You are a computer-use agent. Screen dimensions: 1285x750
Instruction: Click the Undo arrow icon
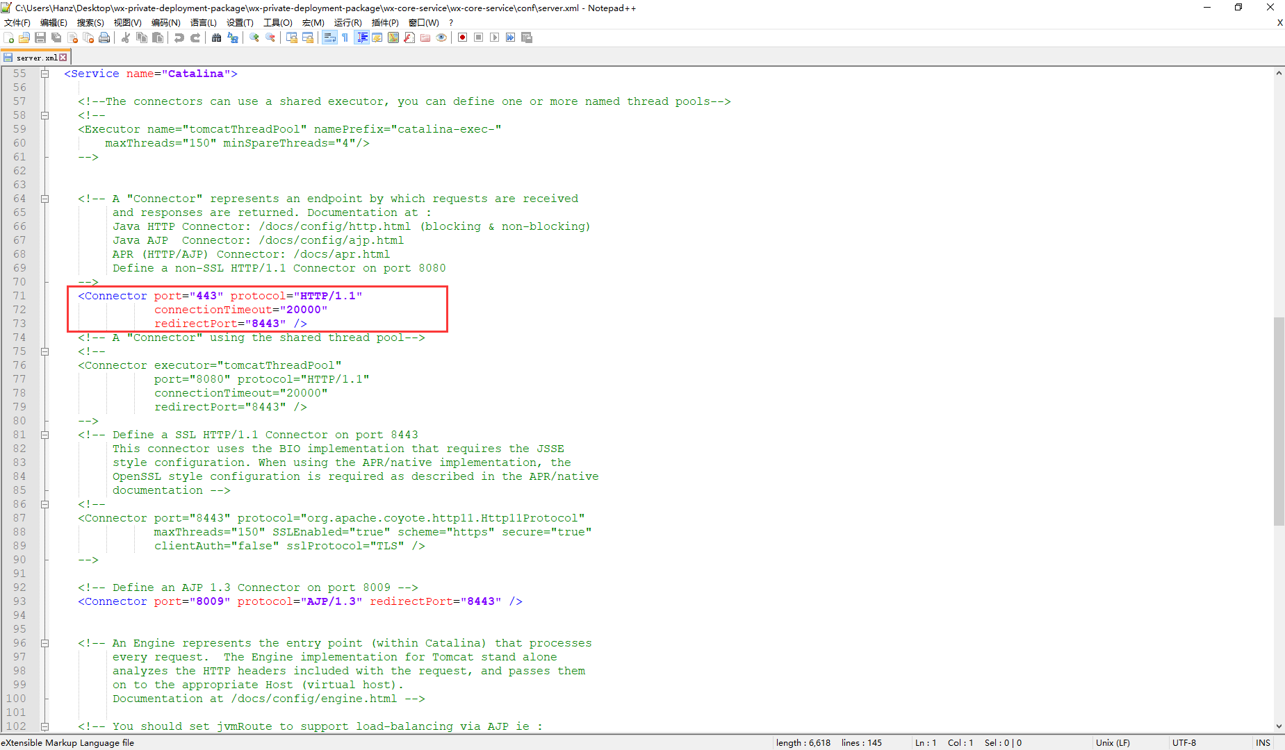click(x=179, y=37)
